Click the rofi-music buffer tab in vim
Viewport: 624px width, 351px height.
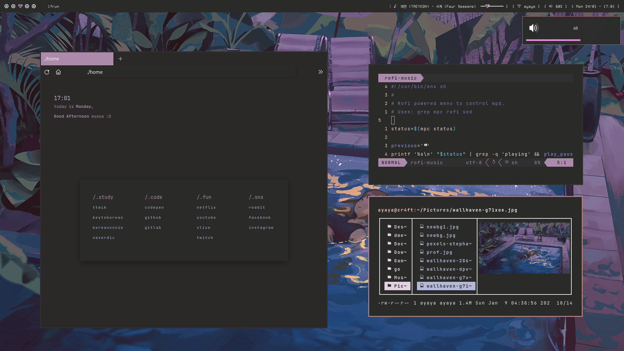(x=401, y=78)
